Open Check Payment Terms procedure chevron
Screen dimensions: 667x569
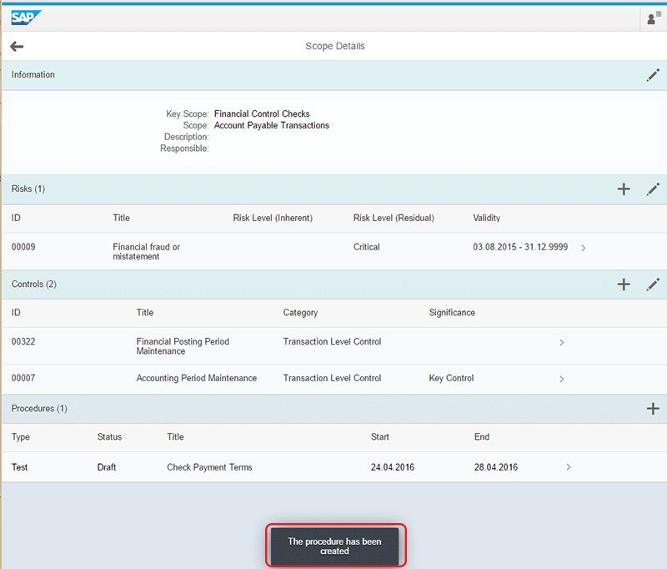click(x=569, y=467)
